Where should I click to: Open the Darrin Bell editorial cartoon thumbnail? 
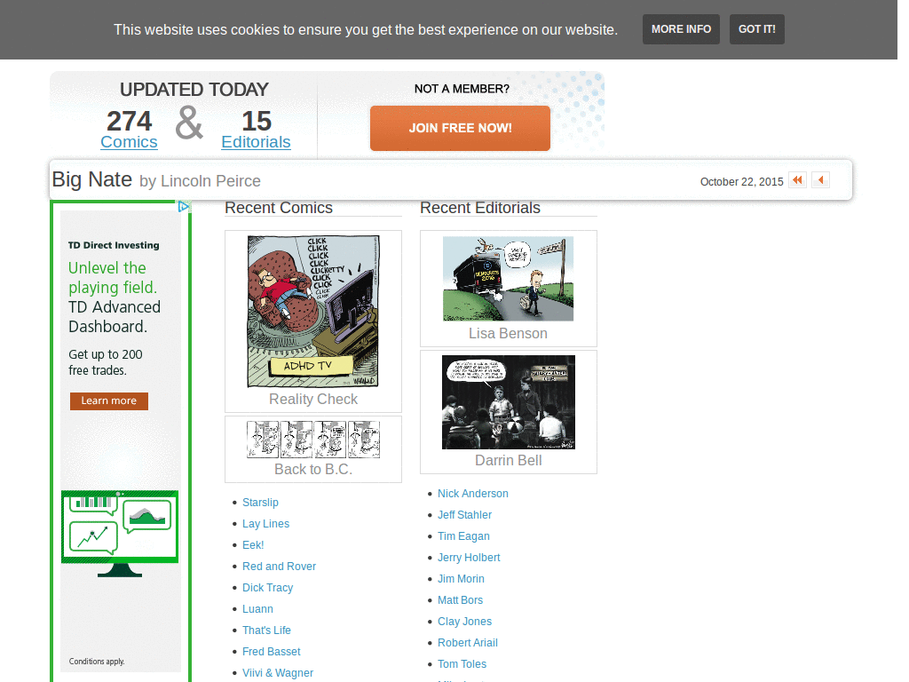pos(509,402)
